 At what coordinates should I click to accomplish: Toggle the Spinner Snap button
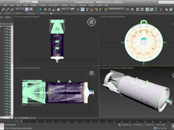[x=101, y=9]
